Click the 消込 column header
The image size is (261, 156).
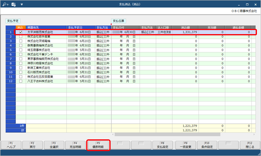coord(21,28)
